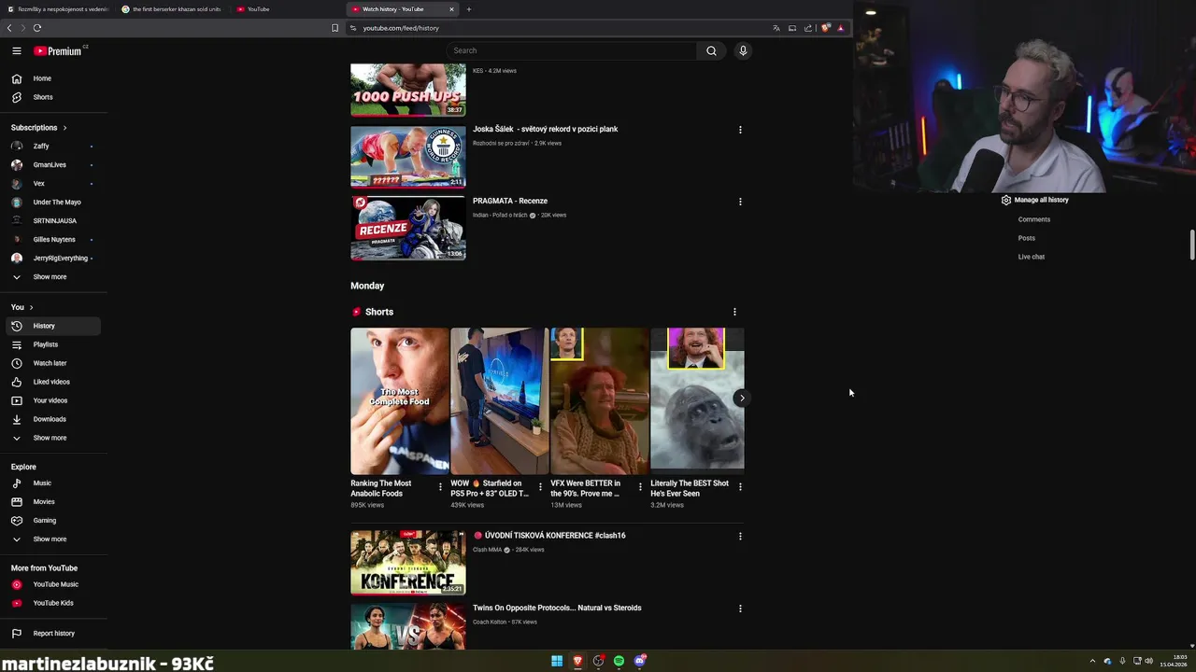Open Discord from the taskbar

click(x=639, y=661)
